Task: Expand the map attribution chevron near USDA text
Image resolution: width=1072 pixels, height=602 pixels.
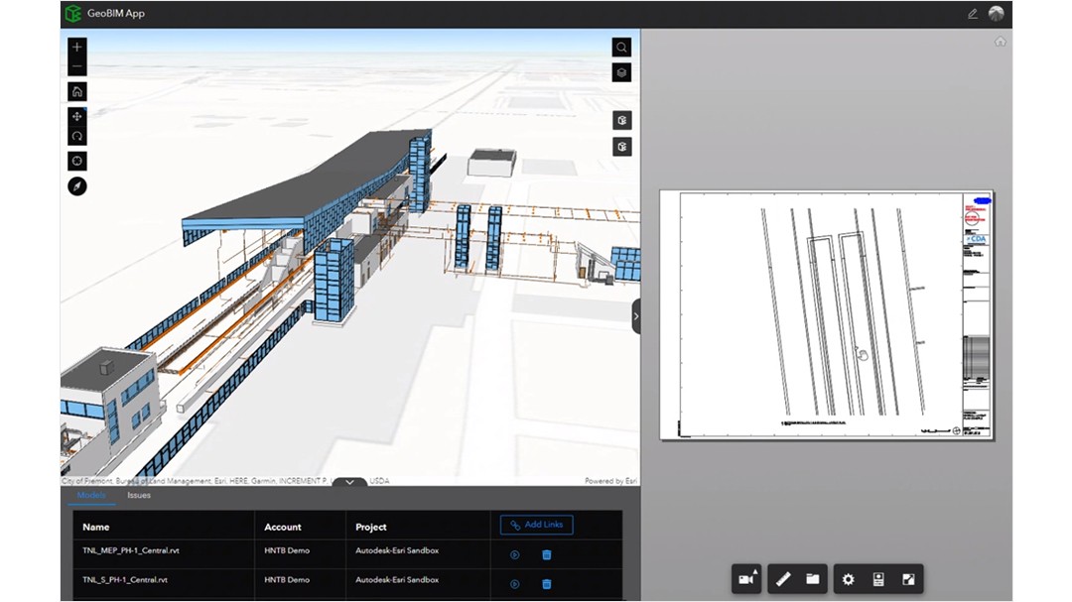Action: tap(350, 481)
